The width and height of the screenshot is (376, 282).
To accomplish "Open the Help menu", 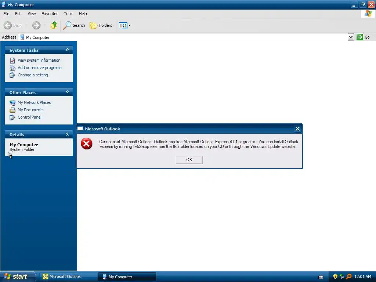I will [83, 14].
